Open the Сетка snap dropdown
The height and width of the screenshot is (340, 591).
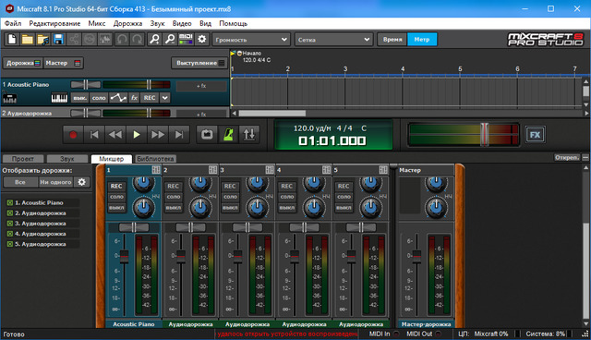click(333, 39)
